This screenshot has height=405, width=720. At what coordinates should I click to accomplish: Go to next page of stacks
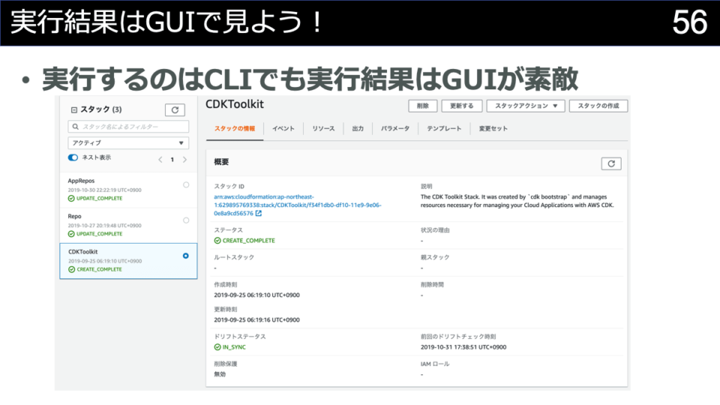pyautogui.click(x=184, y=160)
